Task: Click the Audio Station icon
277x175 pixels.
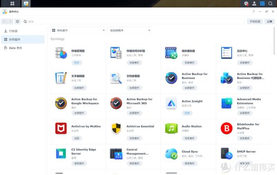Action: pyautogui.click(x=171, y=128)
